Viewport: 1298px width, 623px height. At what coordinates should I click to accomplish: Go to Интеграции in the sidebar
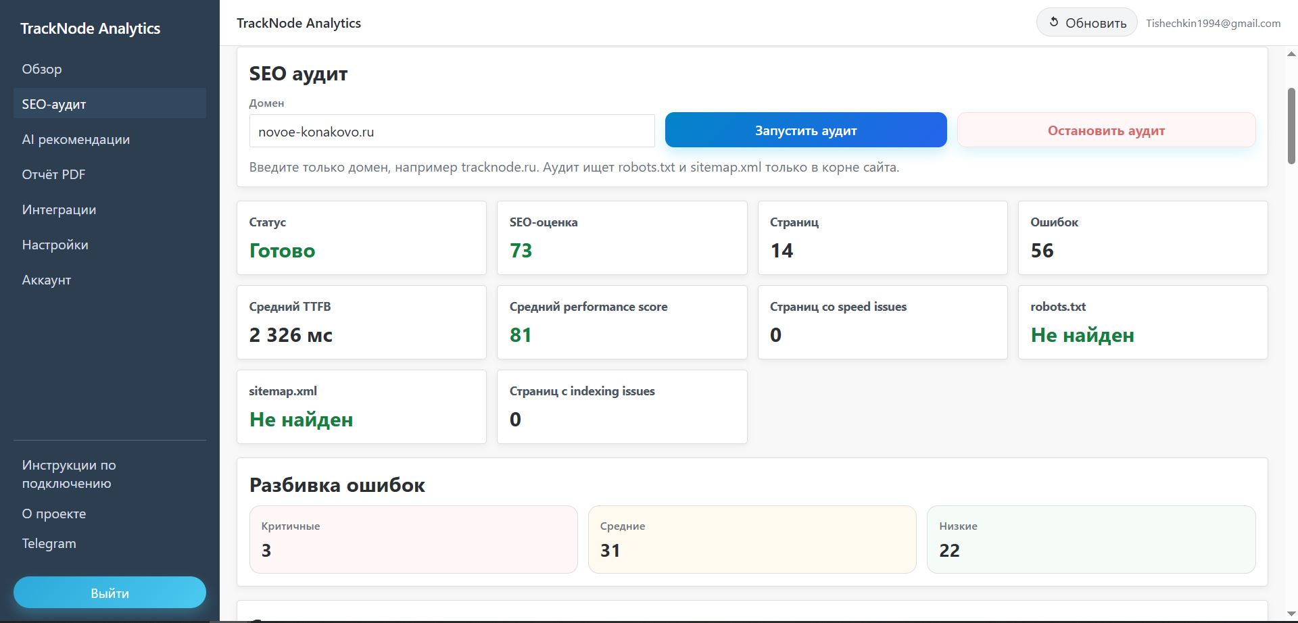tap(59, 209)
